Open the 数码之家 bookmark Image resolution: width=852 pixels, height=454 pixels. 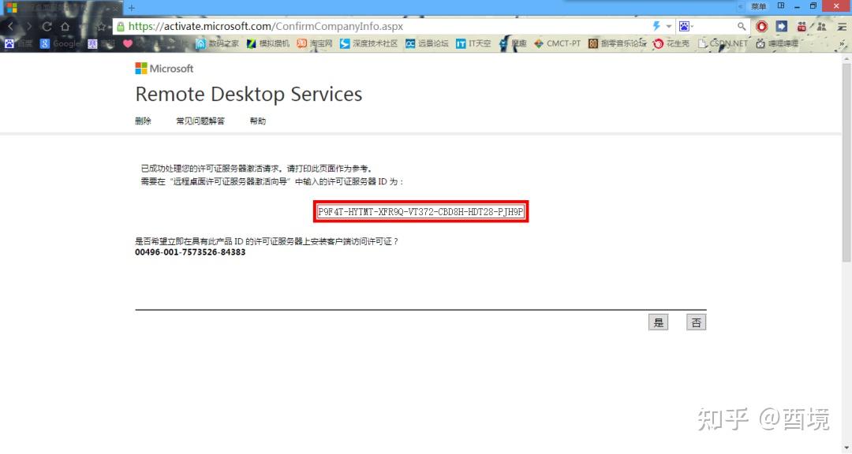click(x=218, y=43)
